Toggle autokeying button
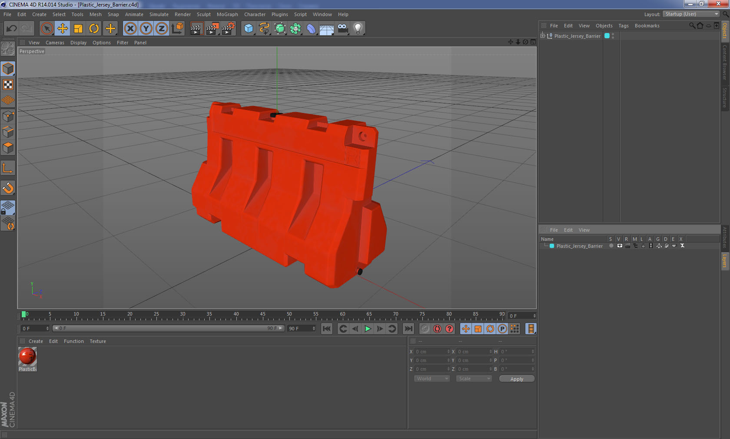Image resolution: width=730 pixels, height=439 pixels. pyautogui.click(x=437, y=329)
